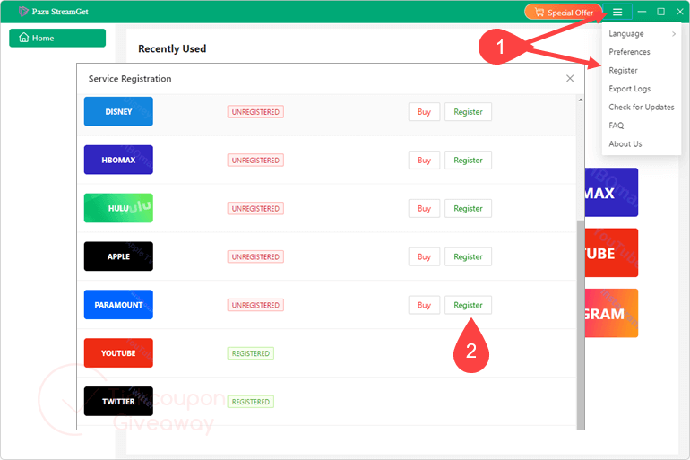Buy the Disney service license
The height and width of the screenshot is (460, 690).
(424, 112)
